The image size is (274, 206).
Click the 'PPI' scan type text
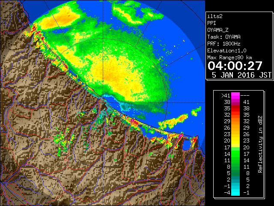pyautogui.click(x=211, y=23)
